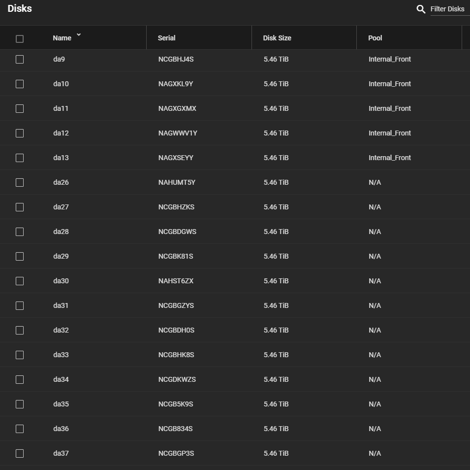Click the Name column sort arrow
470x470 pixels.
click(x=79, y=35)
